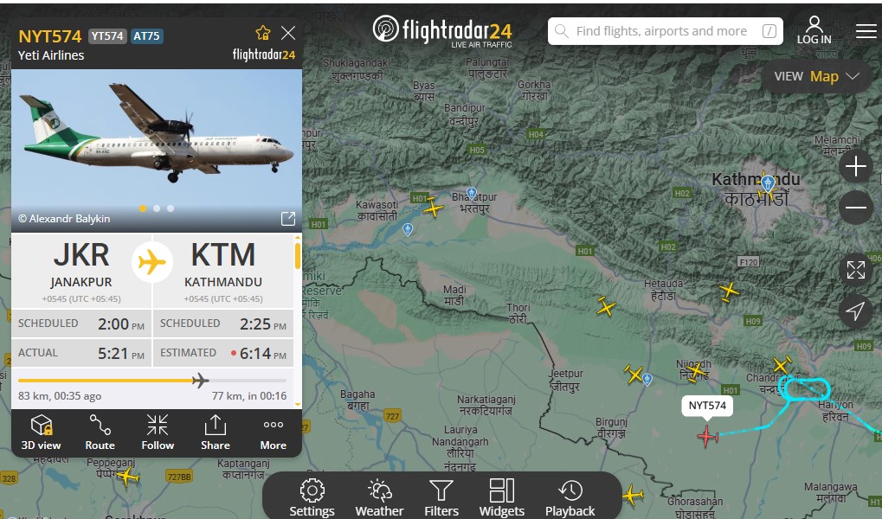882x519 pixels.
Task: Start Playback mode
Action: (x=570, y=497)
